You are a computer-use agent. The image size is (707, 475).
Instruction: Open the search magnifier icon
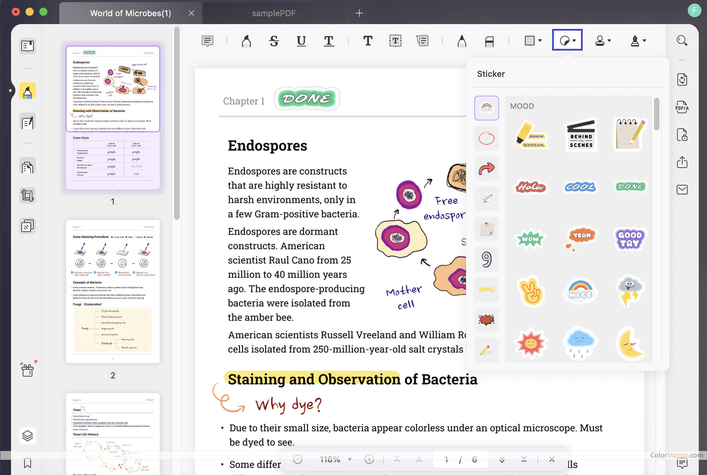[682, 41]
